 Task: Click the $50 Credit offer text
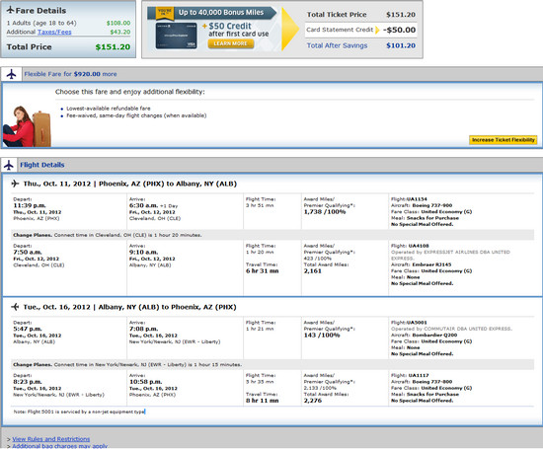pos(230,27)
